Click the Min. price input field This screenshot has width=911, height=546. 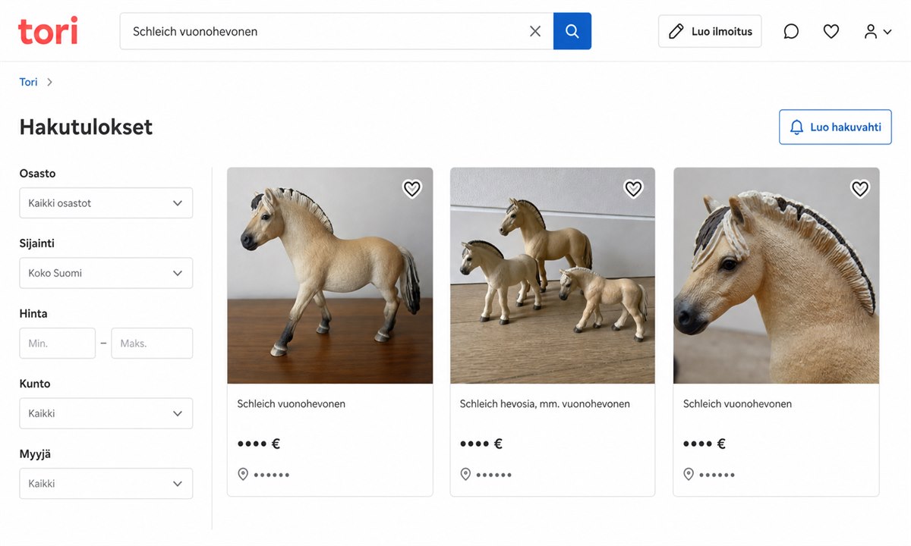[x=58, y=343]
